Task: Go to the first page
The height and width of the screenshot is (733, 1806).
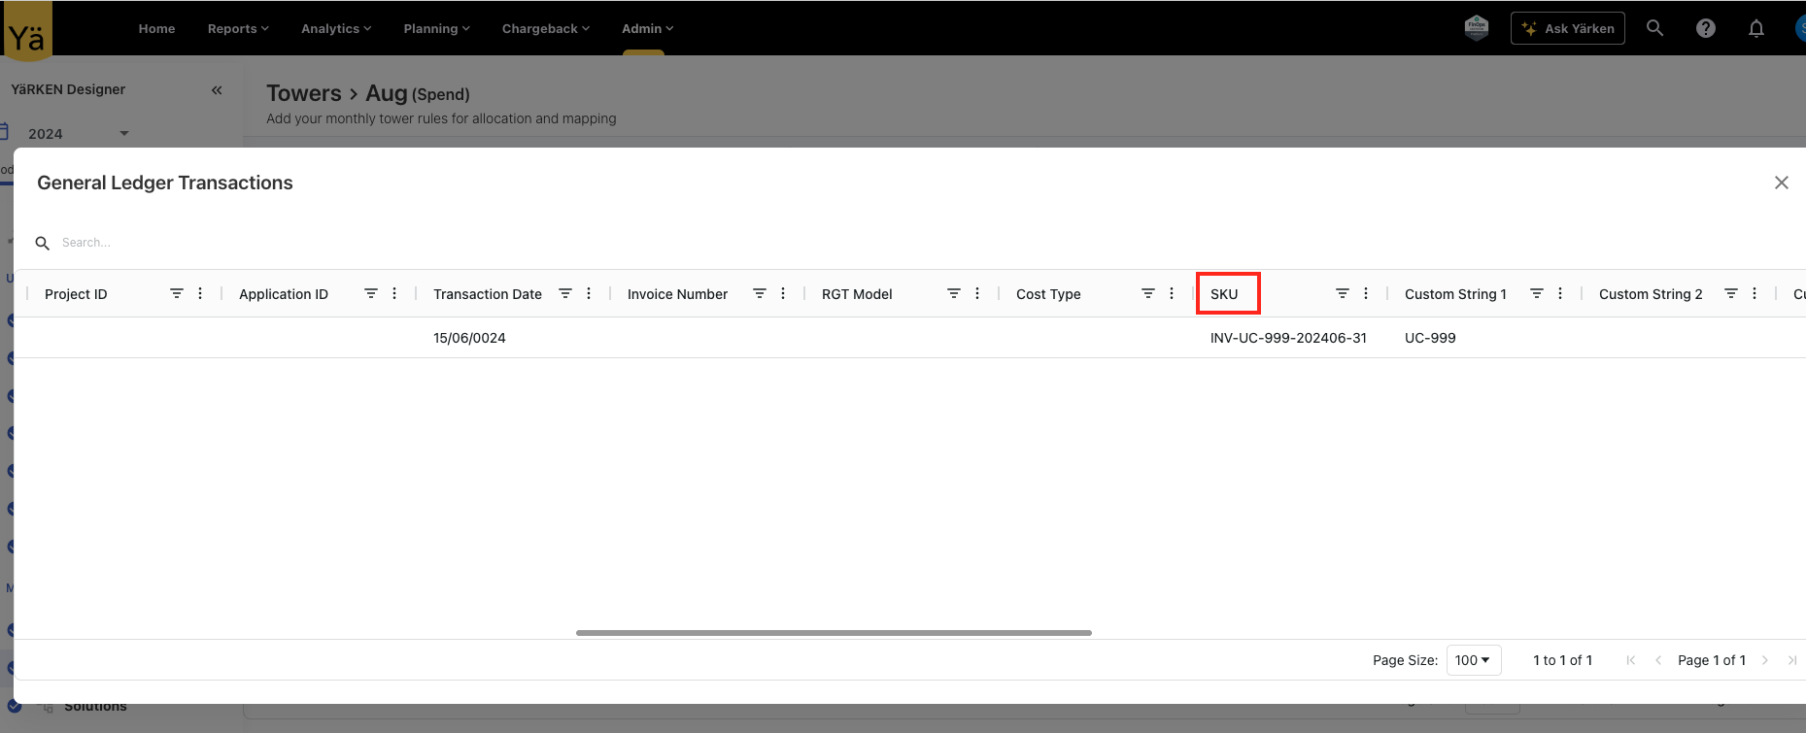Action: point(1630,660)
